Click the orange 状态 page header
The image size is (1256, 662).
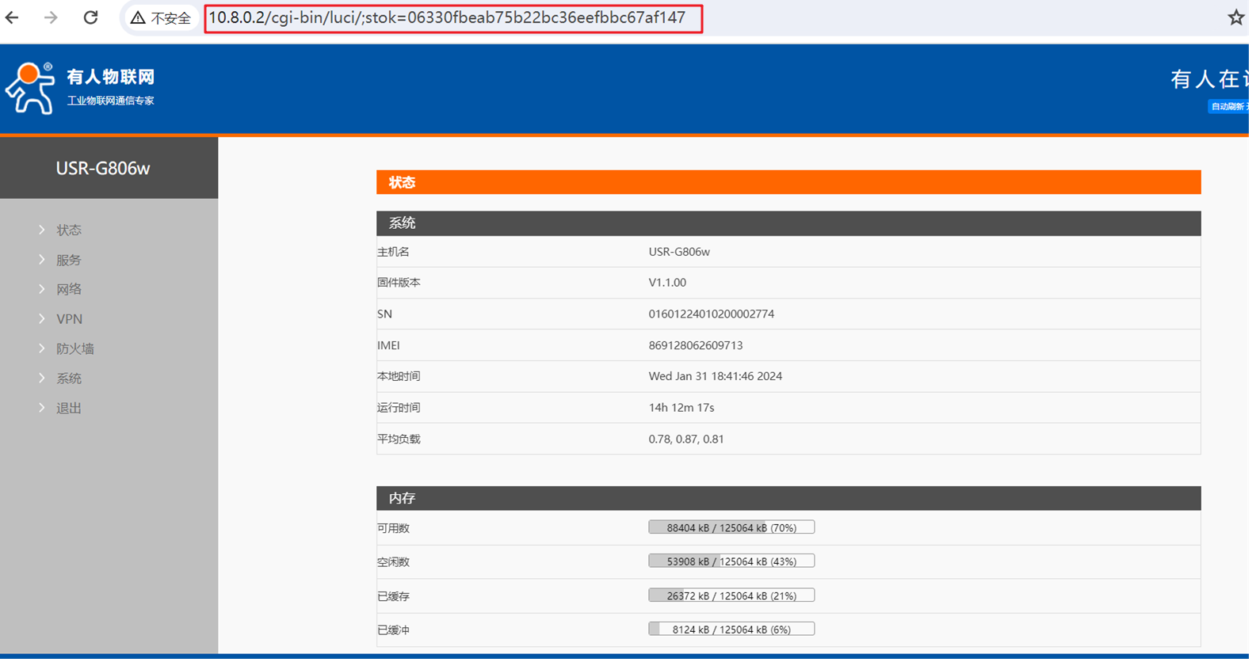788,183
